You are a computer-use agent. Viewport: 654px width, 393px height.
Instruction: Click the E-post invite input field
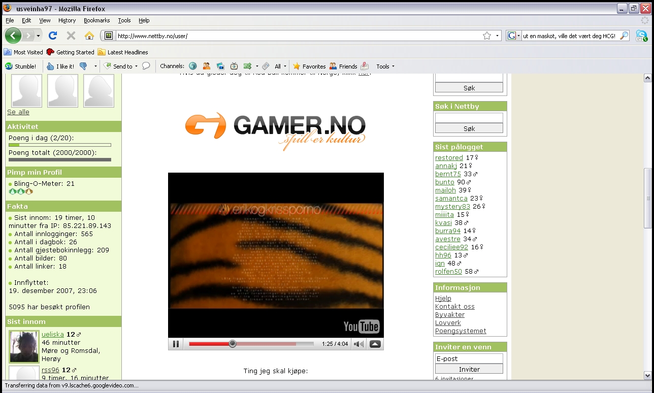tap(469, 358)
